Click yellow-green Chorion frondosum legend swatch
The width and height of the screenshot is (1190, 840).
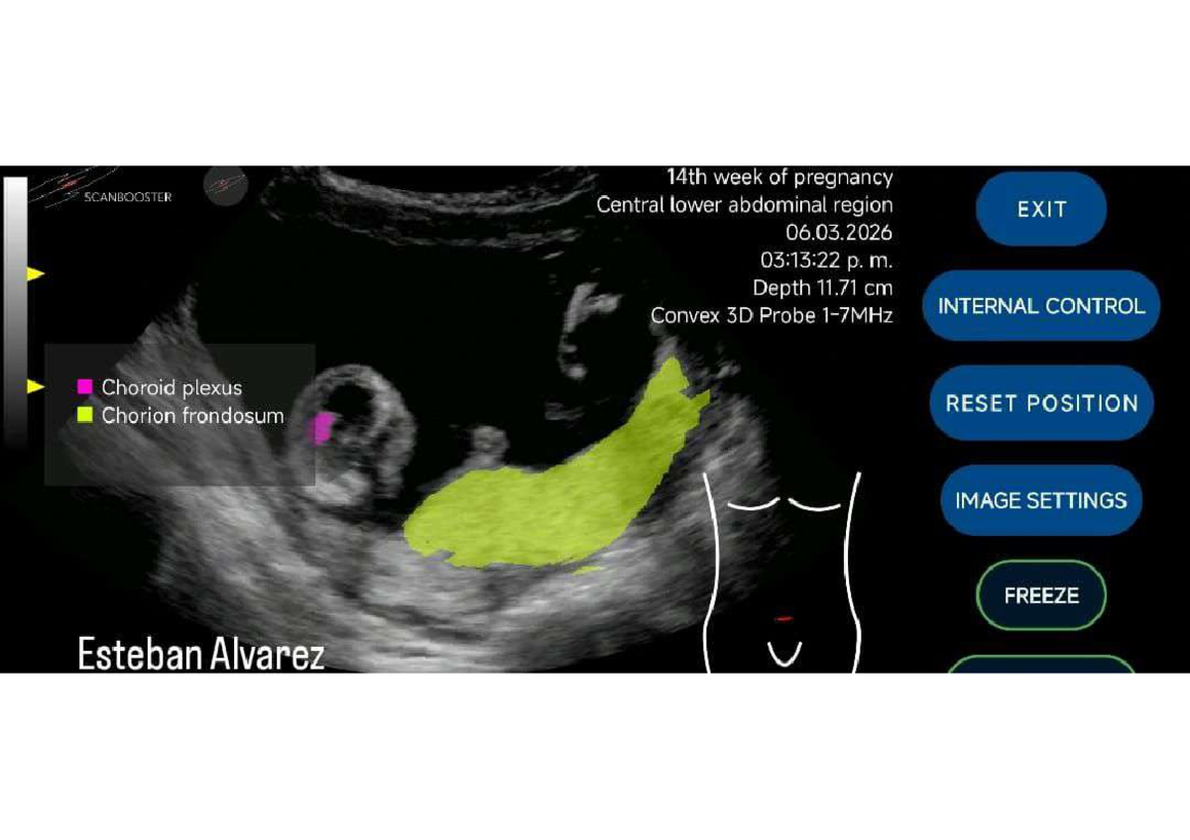[84, 415]
